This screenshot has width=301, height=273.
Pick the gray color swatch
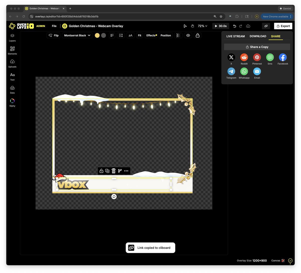pyautogui.click(x=104, y=35)
